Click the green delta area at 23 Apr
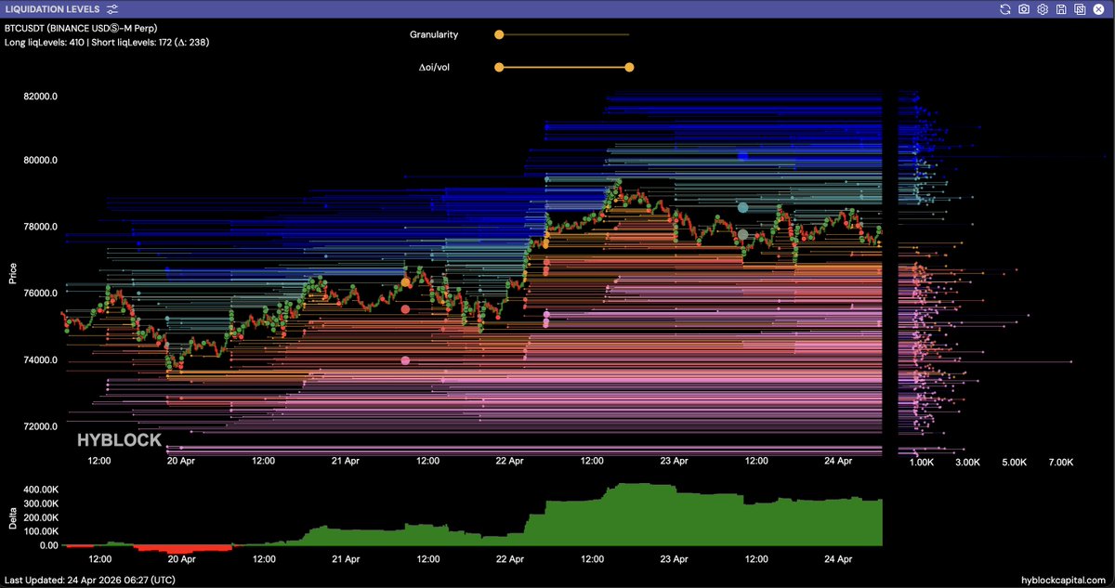 point(674,518)
